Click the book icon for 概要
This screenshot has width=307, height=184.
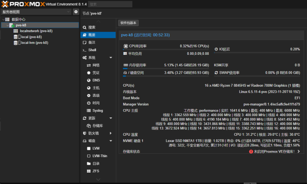pos(85,35)
